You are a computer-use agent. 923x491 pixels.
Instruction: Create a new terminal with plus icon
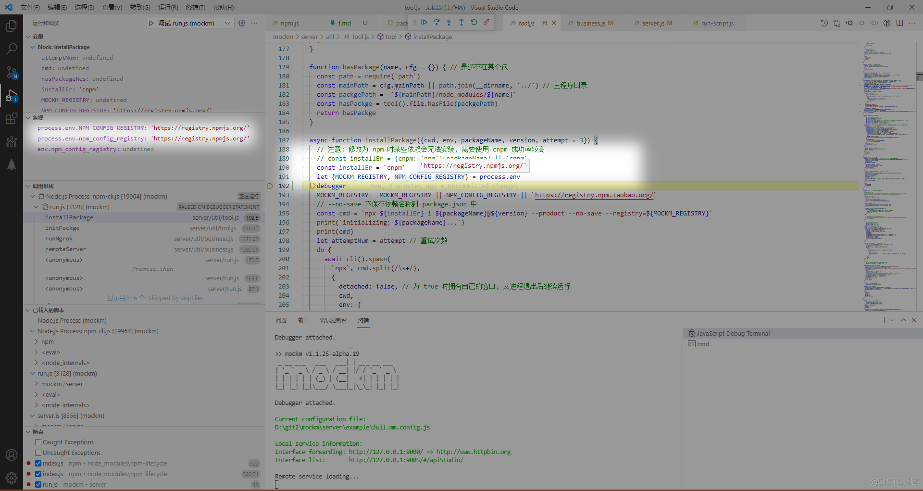[884, 320]
